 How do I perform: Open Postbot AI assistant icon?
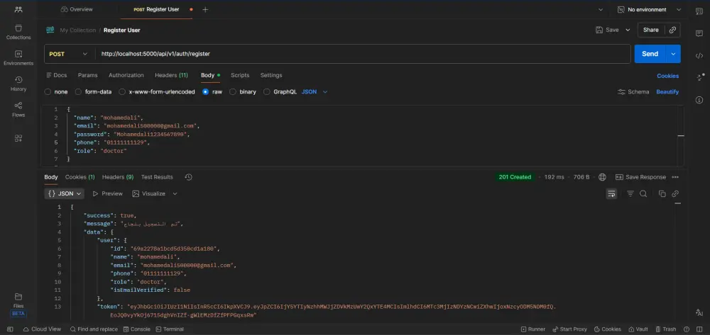tap(699, 312)
